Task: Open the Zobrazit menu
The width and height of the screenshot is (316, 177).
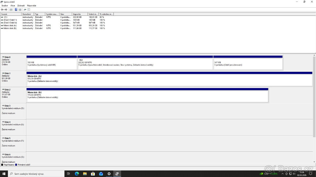Action: point(21,6)
